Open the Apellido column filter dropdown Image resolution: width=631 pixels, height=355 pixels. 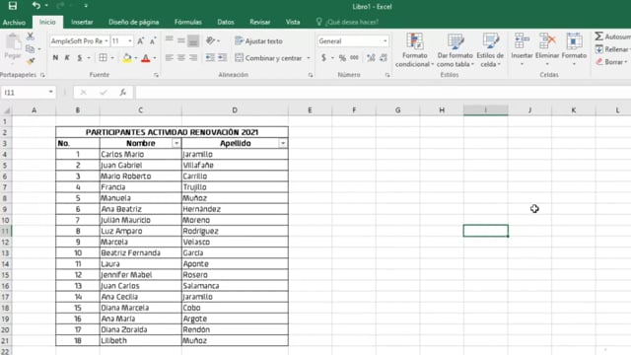(283, 143)
